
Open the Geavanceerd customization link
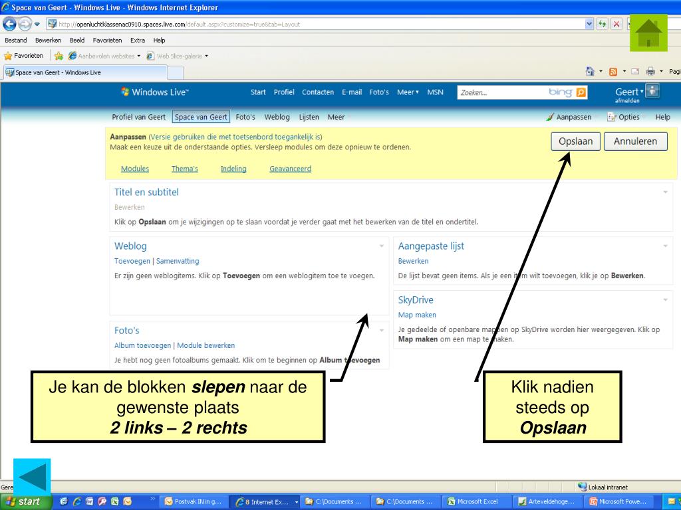point(290,169)
